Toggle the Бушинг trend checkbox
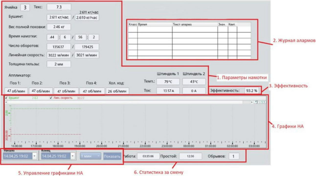The image size is (316, 176). tap(6, 98)
